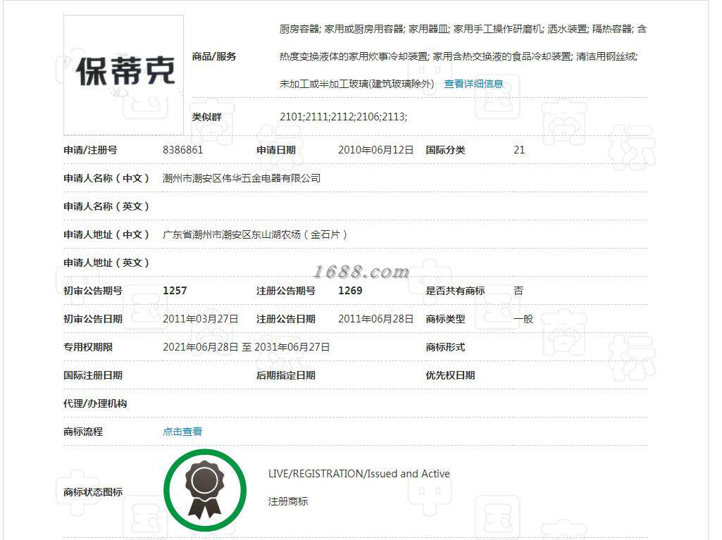Select the 注册商标 status text

(x=288, y=501)
